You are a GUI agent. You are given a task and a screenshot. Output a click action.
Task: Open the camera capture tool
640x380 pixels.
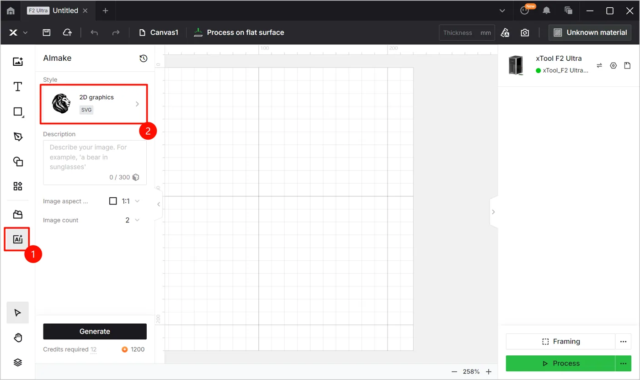pos(525,32)
